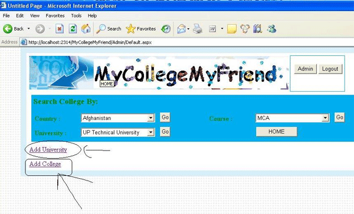Open the Add University link
The image size is (354, 214).
(x=48, y=149)
